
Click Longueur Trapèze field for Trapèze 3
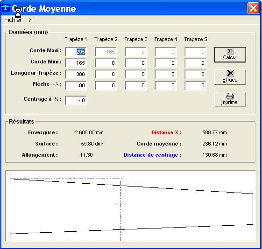click(x=136, y=74)
